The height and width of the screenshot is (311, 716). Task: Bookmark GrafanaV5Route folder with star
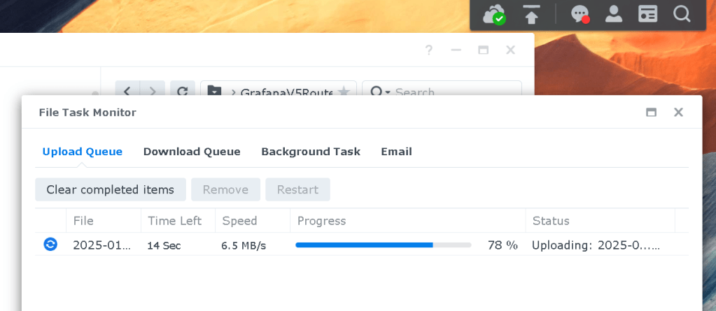[x=344, y=91]
